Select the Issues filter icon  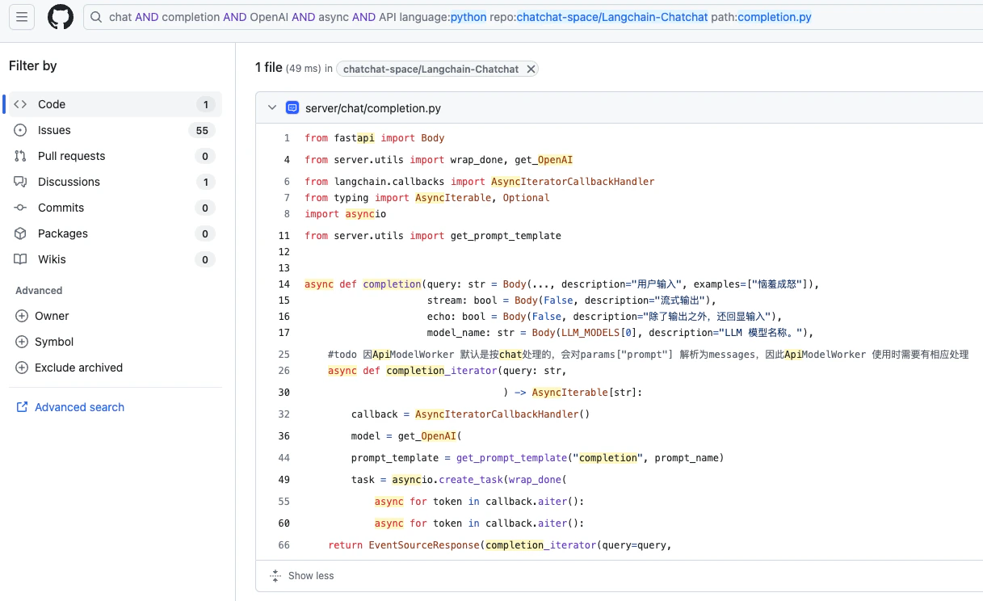(21, 130)
